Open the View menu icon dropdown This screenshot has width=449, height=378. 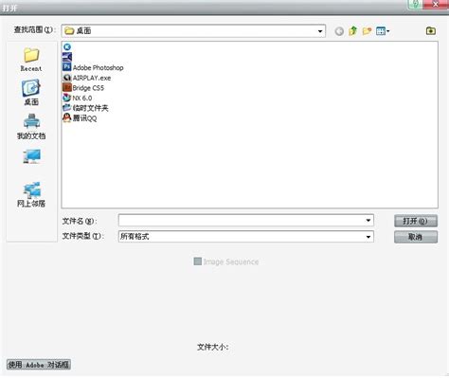point(383,31)
